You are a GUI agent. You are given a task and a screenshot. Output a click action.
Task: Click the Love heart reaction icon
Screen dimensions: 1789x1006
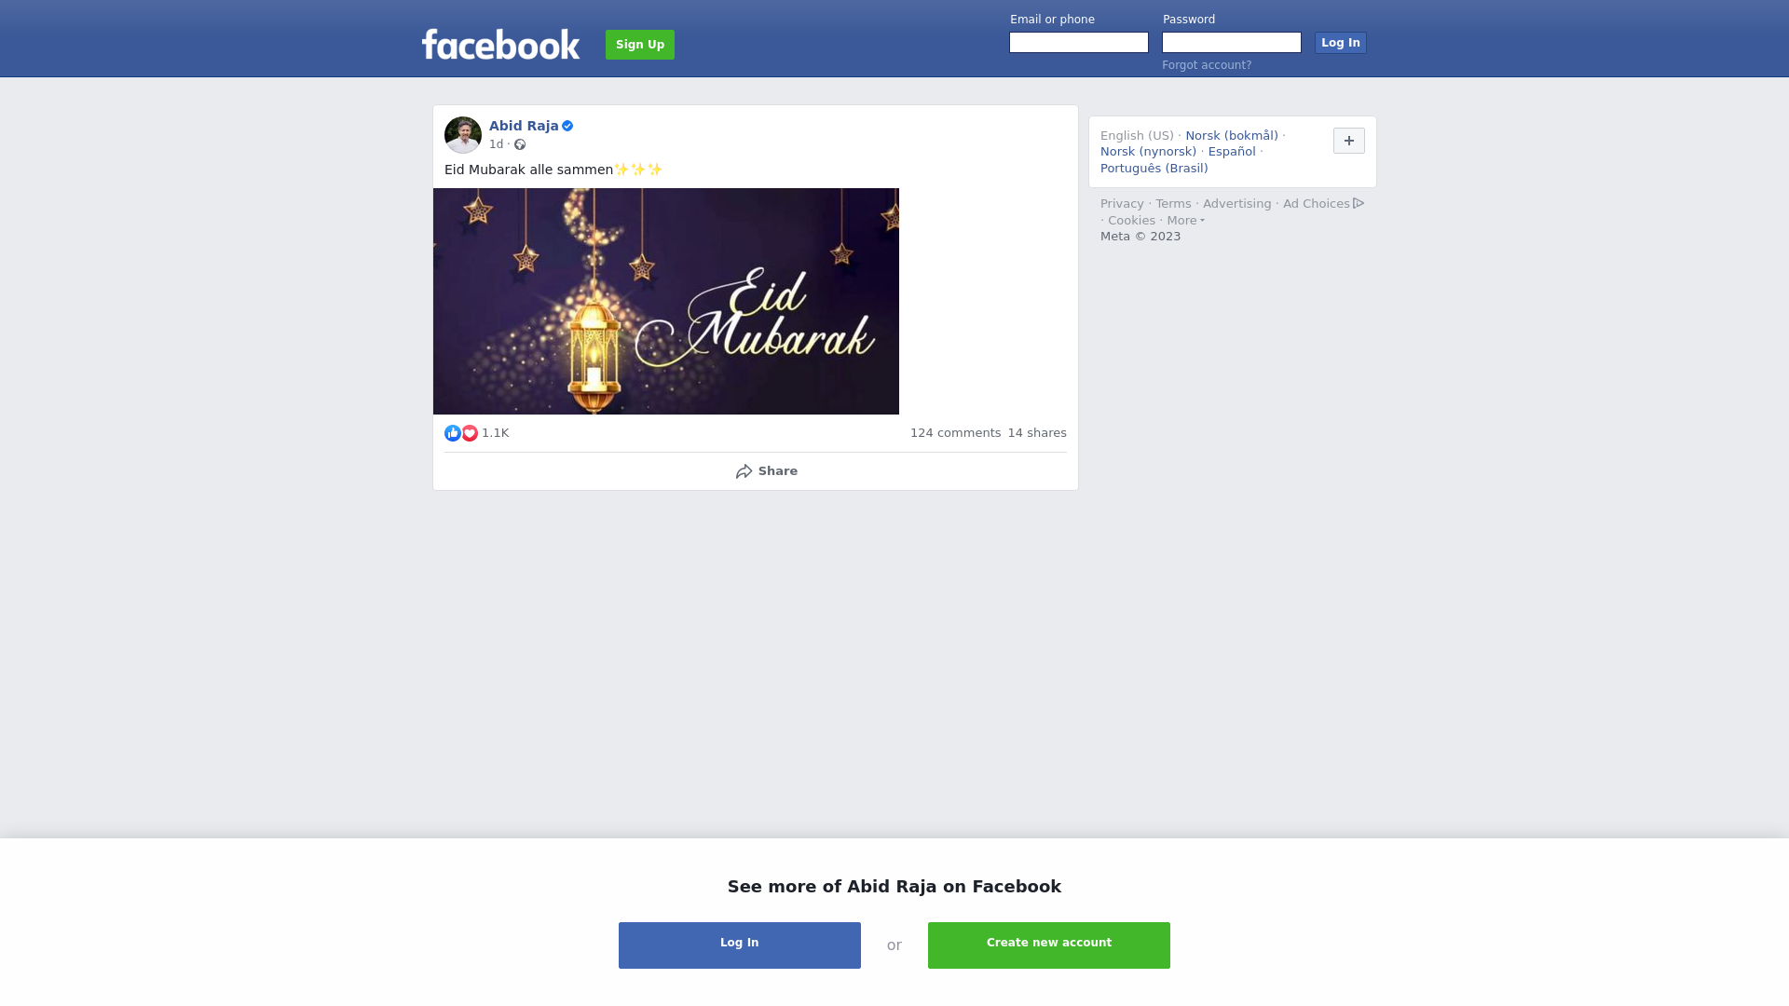click(470, 433)
